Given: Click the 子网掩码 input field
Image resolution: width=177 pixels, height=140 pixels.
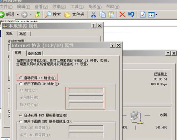Looking at the screenshot, I should pos(86,98).
